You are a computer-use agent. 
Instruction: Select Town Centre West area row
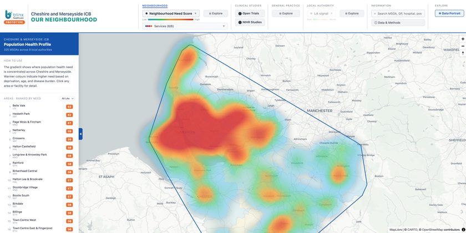point(39,221)
